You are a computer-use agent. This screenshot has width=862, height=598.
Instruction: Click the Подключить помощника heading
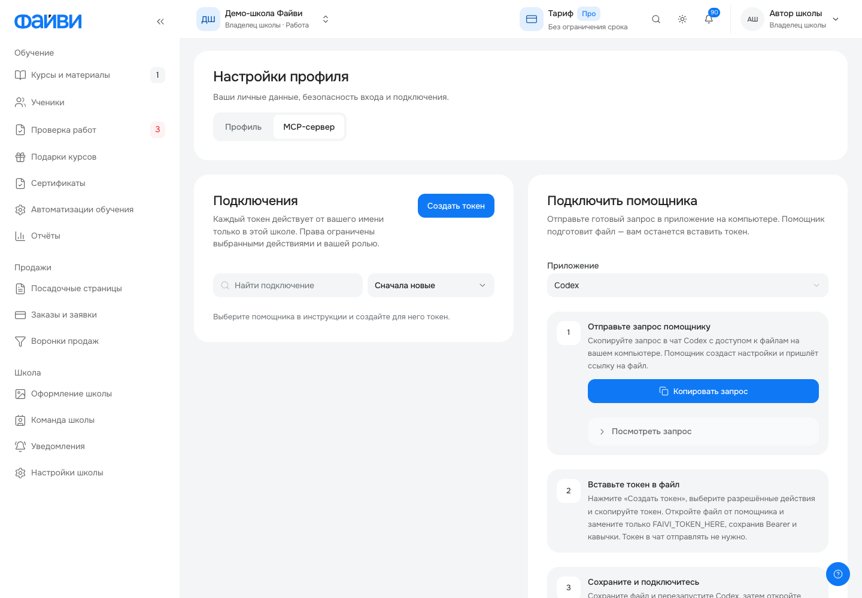pos(622,201)
